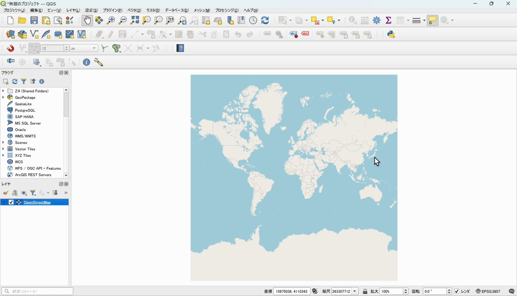Click the Zoom Full extent icon

pos(134,21)
